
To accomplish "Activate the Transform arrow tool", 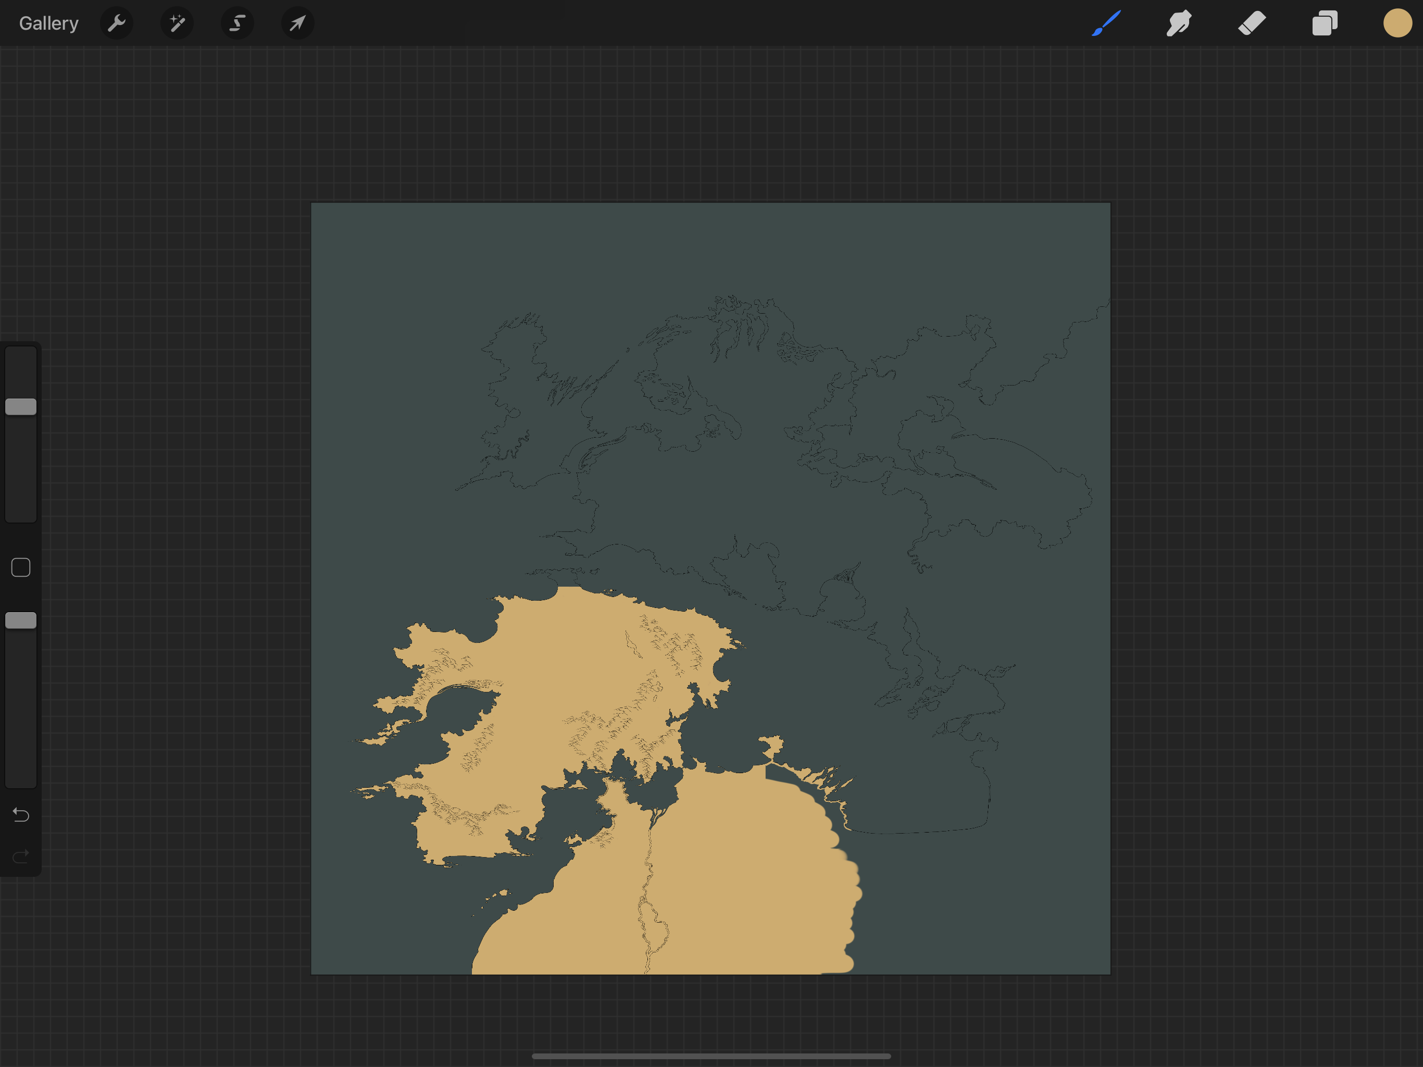I will click(x=297, y=24).
